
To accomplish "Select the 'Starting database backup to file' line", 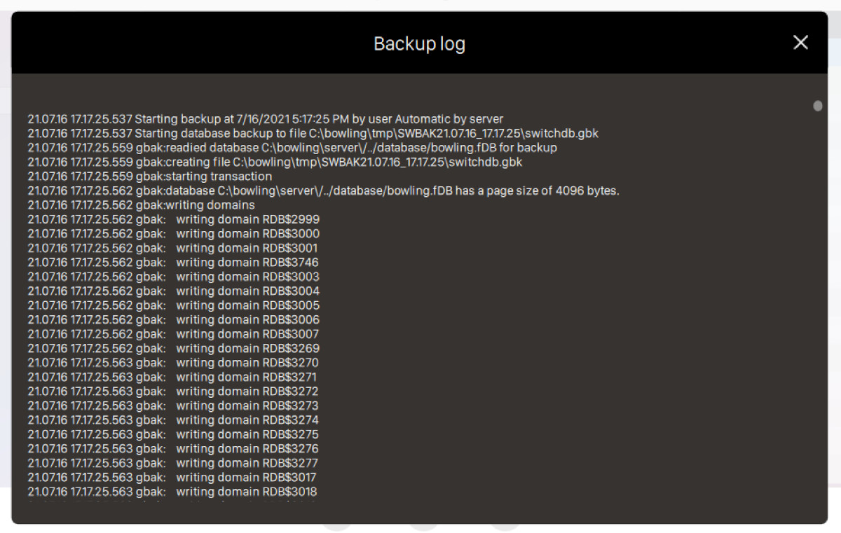I will (313, 133).
